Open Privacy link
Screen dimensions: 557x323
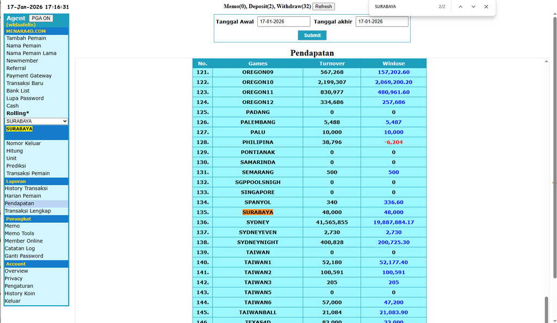14,278
